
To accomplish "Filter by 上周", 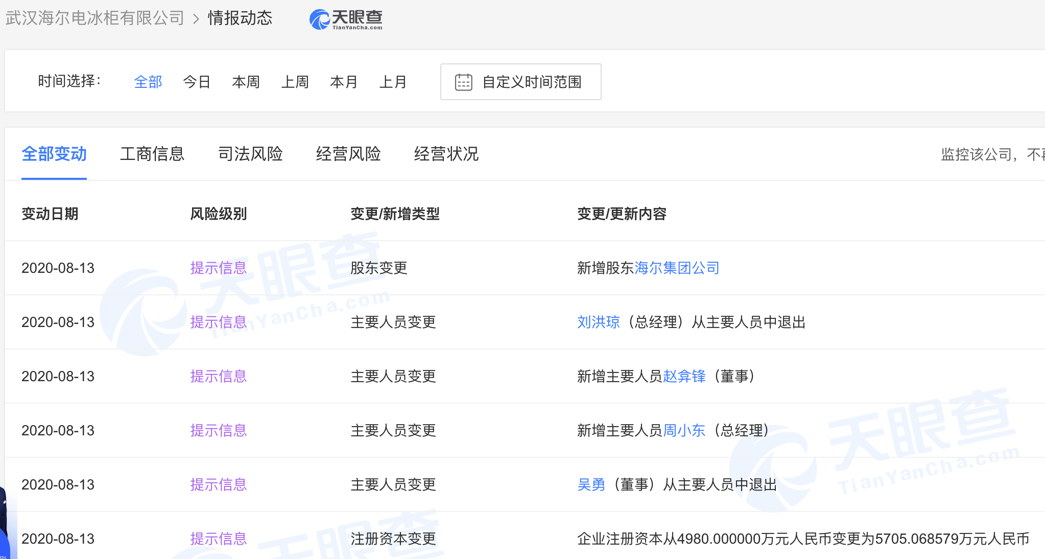I will pos(295,82).
